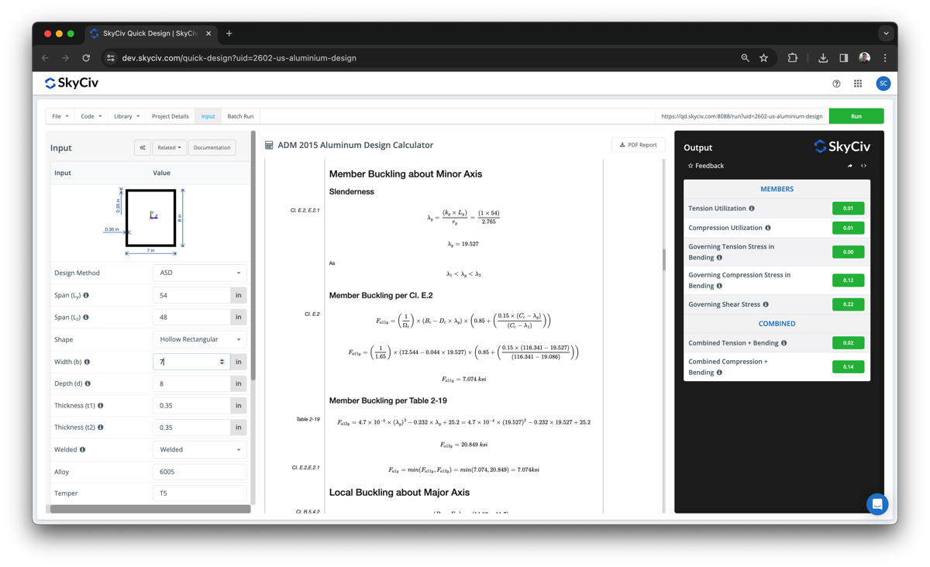Click the share arrow icon in Output panel
Viewport: 930px width, 567px height.
pyautogui.click(x=850, y=166)
